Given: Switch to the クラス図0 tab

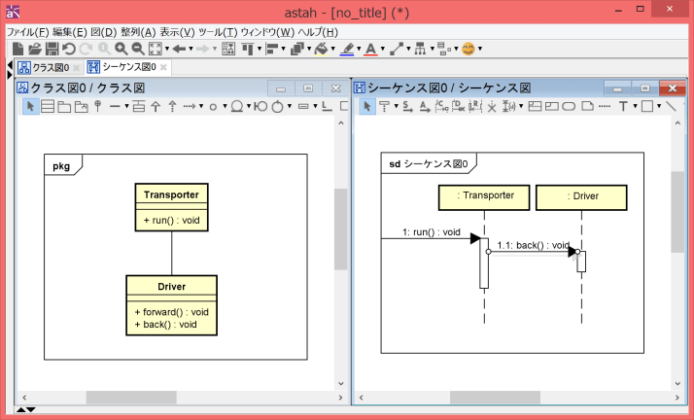Looking at the screenshot, I should point(46,67).
